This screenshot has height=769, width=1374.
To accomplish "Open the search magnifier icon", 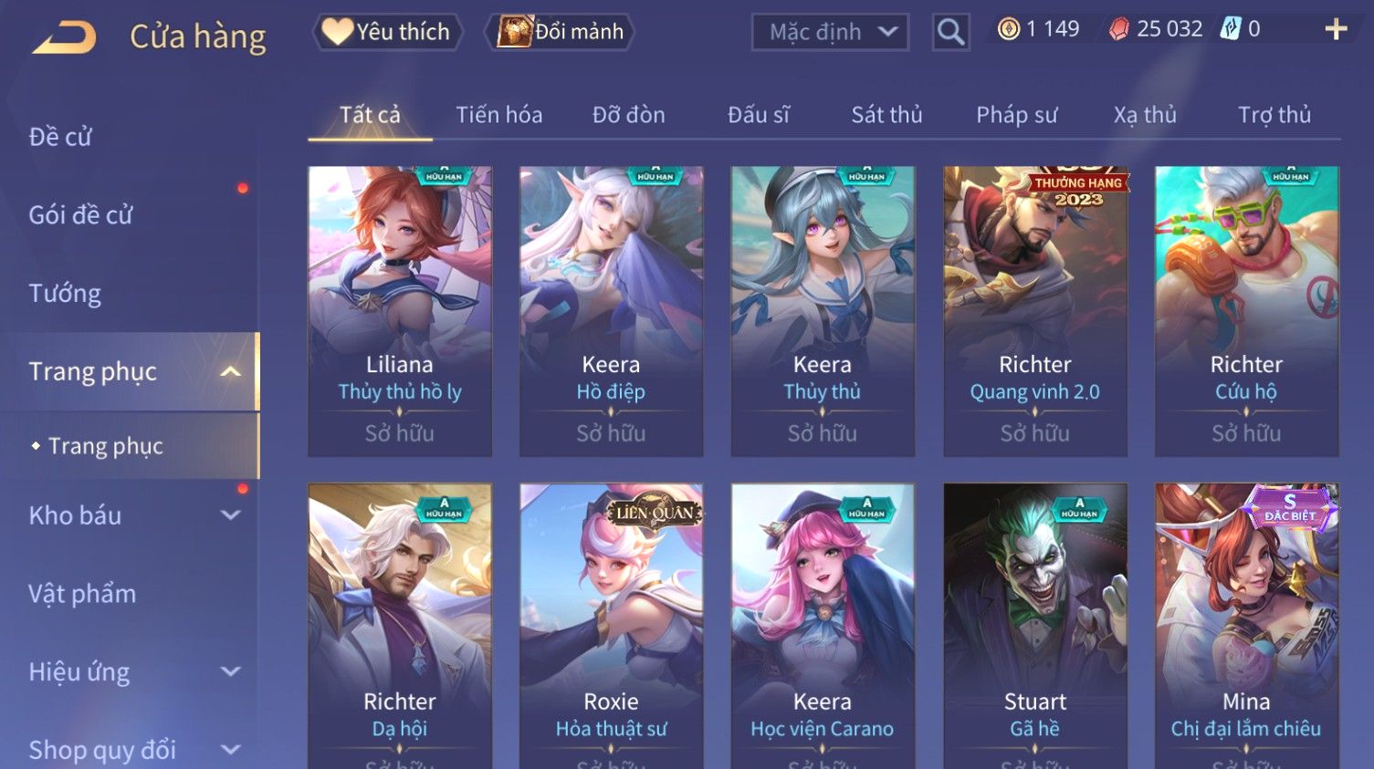I will tap(950, 32).
